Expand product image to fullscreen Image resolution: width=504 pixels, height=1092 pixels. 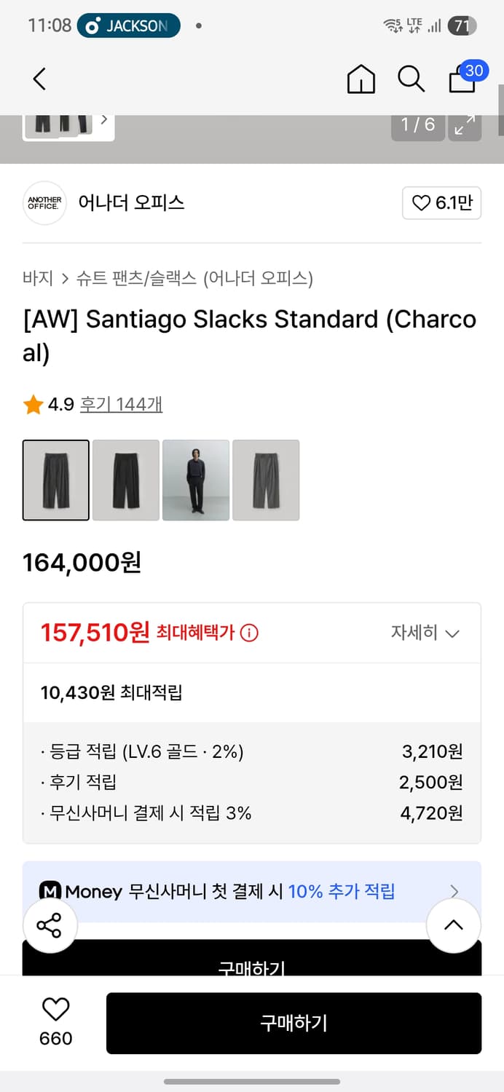(464, 125)
